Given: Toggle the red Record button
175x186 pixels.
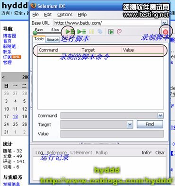Looking at the screenshot, I should [x=166, y=32].
